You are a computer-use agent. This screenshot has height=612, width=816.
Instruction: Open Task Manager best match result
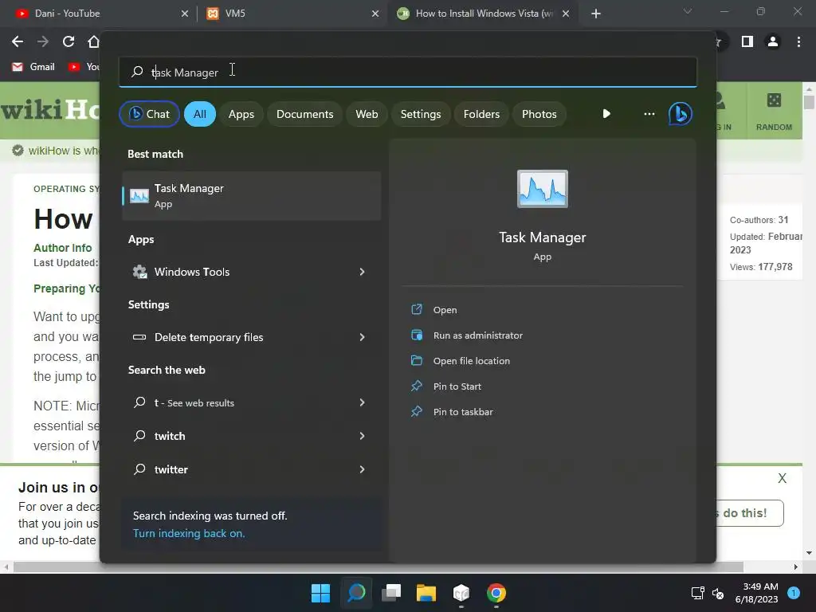[x=251, y=196]
